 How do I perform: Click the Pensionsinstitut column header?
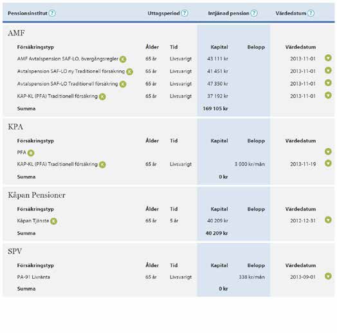[28, 13]
